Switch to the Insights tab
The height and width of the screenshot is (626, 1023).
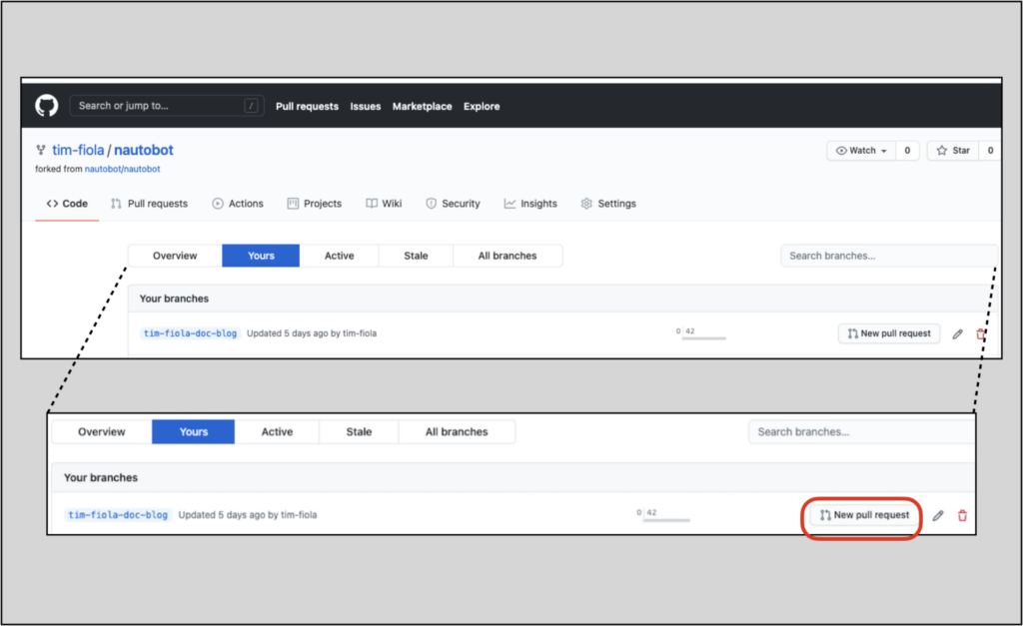530,204
